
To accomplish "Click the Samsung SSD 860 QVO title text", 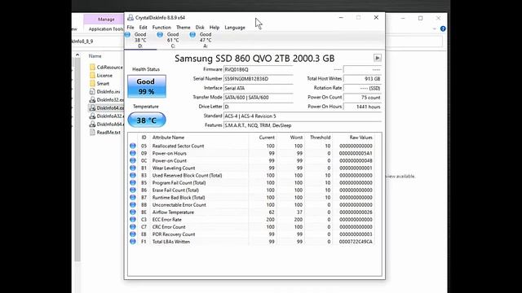I will (254, 58).
